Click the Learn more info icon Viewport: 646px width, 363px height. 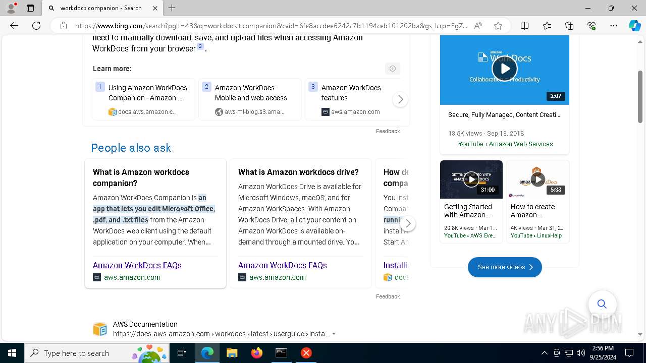click(x=392, y=69)
